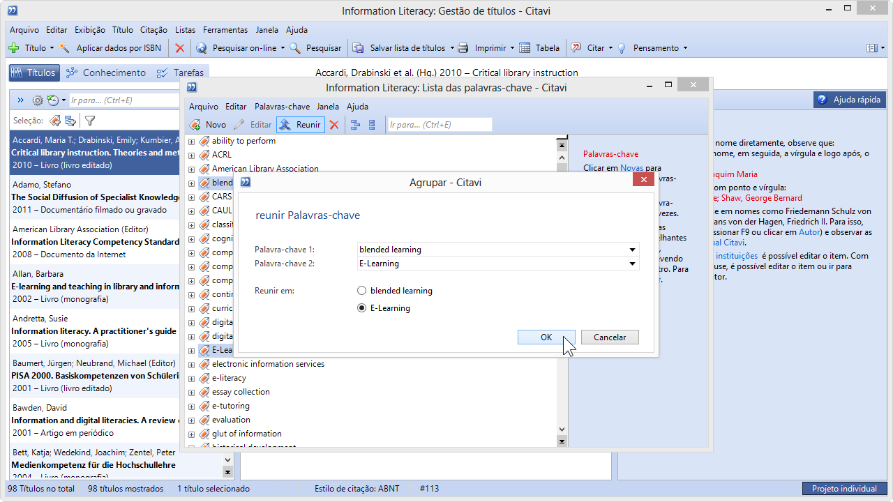The image size is (893, 502).
Task: Switch to Tarefas tab
Action: 181,73
